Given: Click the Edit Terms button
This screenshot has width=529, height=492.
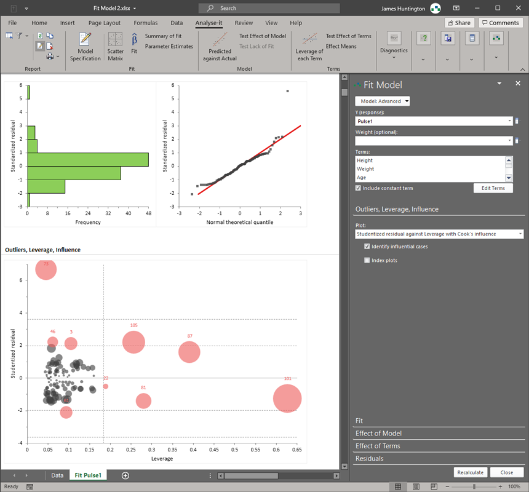Looking at the screenshot, I should [x=493, y=188].
